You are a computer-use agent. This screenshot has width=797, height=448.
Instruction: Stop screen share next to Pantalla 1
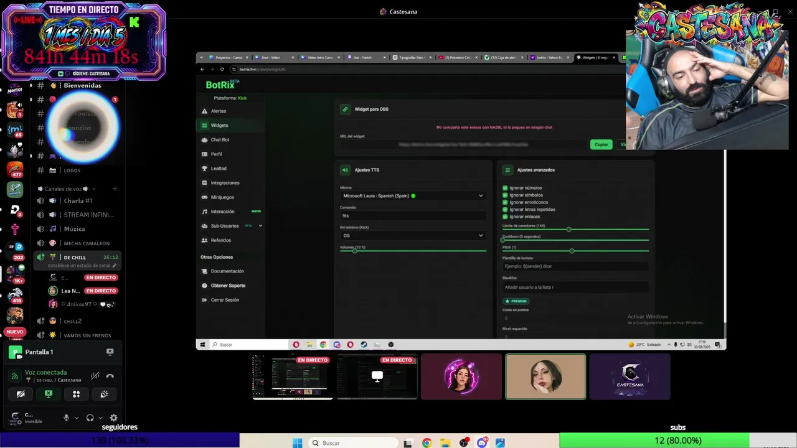(x=110, y=352)
